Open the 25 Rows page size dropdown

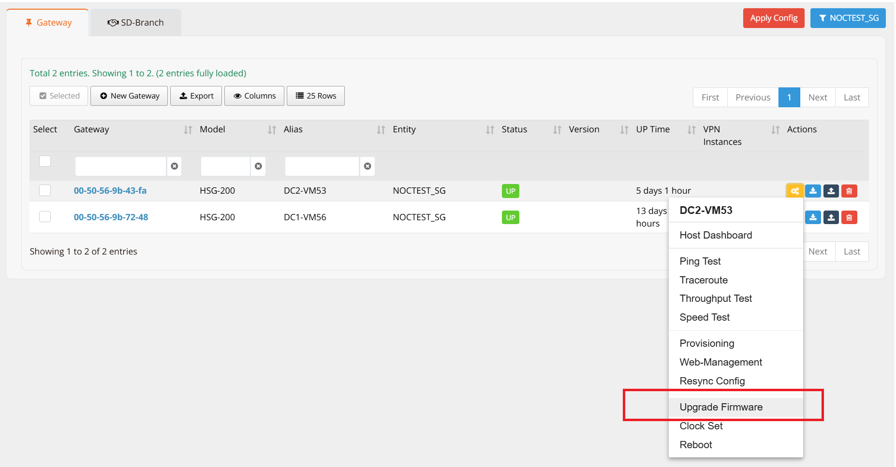(x=316, y=96)
